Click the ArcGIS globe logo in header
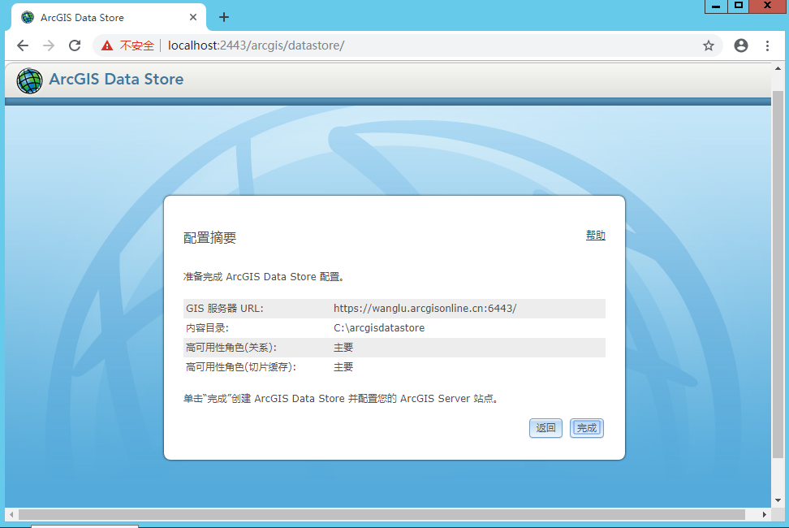Image resolution: width=789 pixels, height=528 pixels. [29, 80]
